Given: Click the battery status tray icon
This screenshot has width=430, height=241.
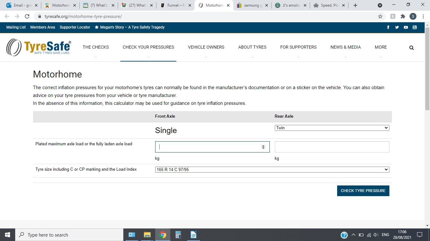Looking at the screenshot, I should click(x=361, y=235).
